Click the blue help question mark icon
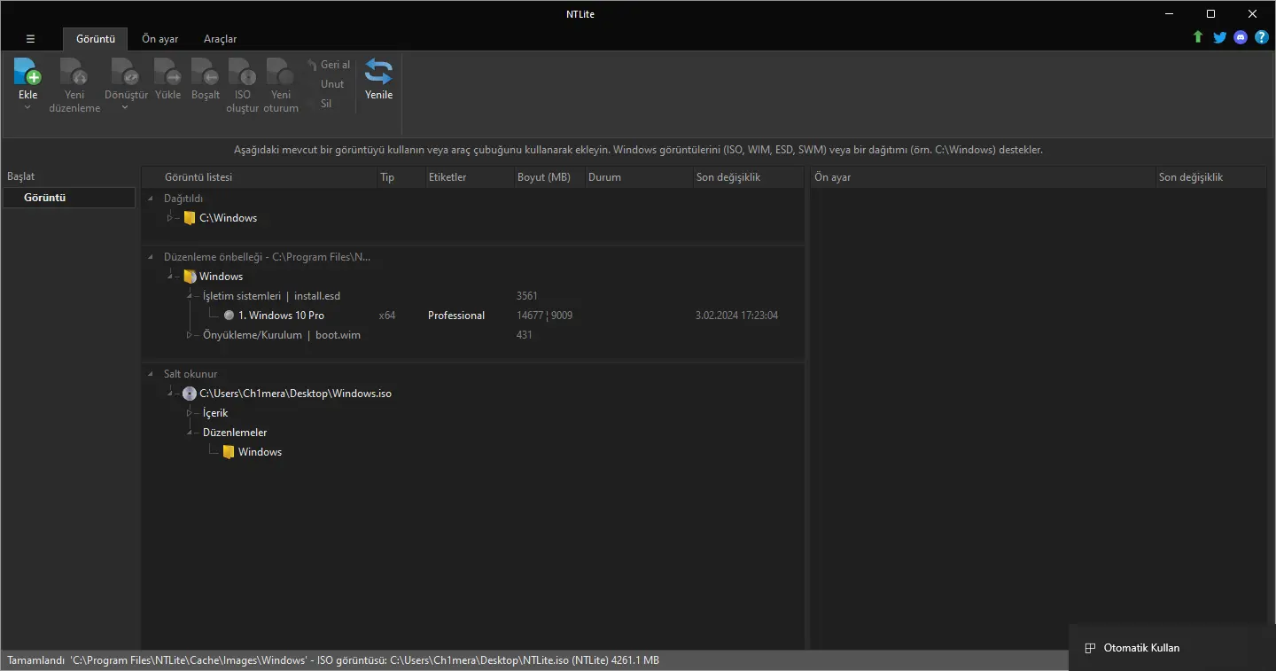The width and height of the screenshot is (1276, 671). coord(1262,37)
